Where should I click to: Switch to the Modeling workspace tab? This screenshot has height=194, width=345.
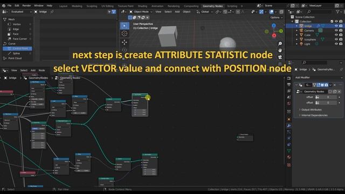(77, 6)
